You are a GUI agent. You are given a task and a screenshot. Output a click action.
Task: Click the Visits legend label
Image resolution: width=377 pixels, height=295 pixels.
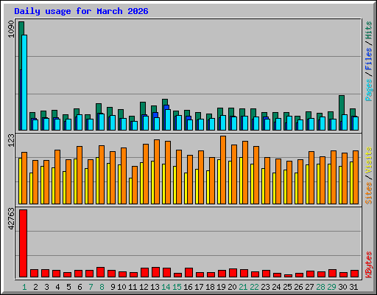pos(369,160)
